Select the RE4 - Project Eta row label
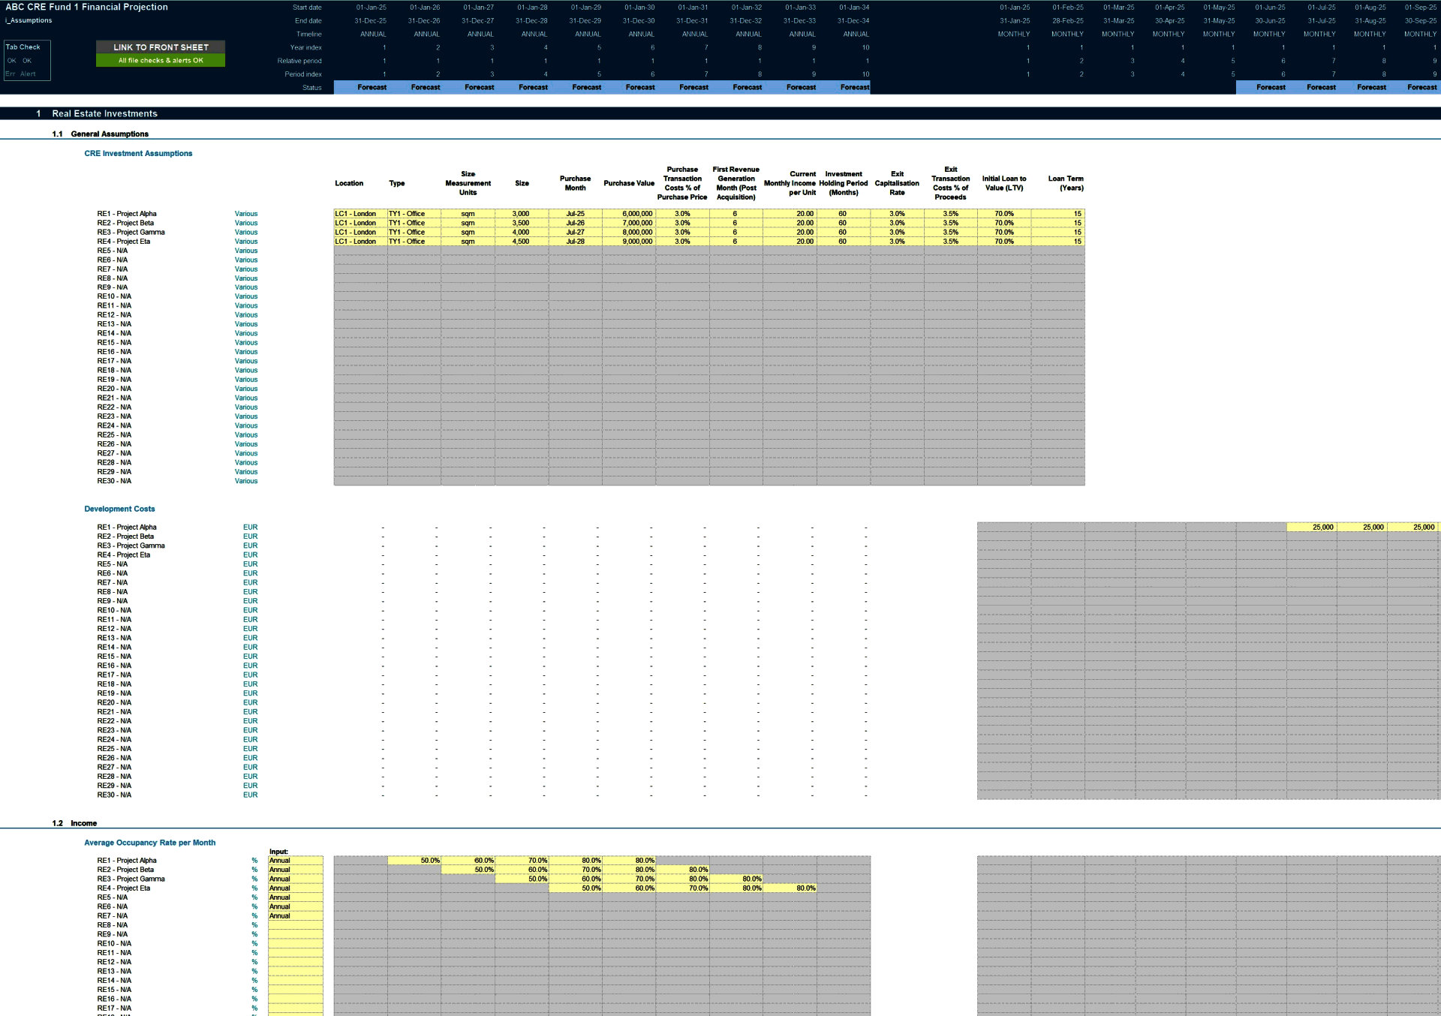 125,241
